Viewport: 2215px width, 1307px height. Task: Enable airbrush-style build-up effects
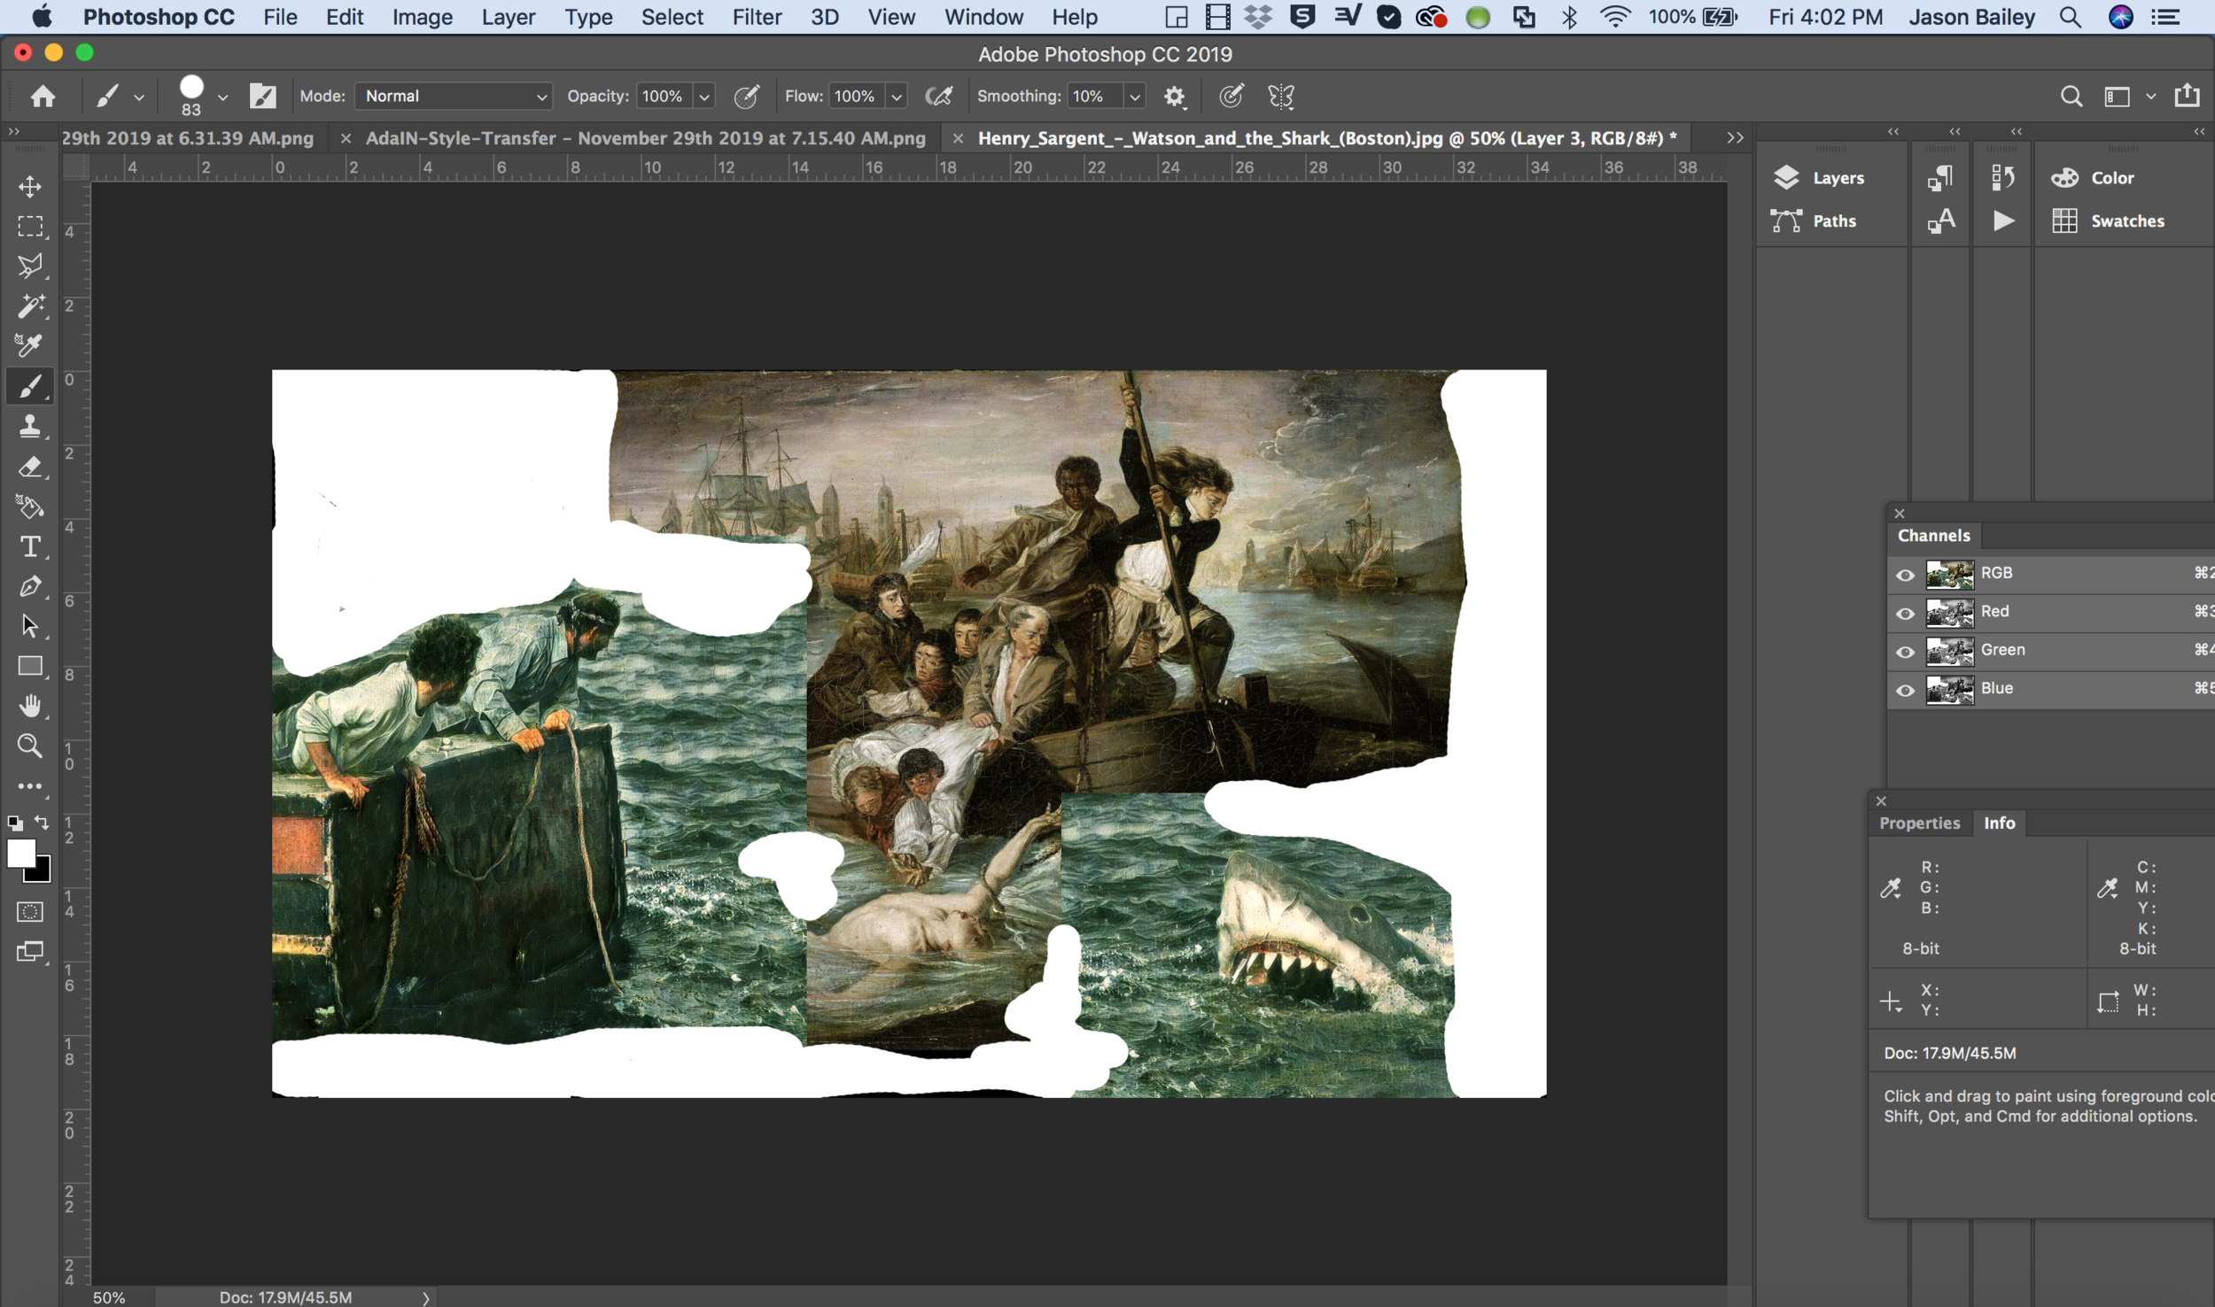938,97
